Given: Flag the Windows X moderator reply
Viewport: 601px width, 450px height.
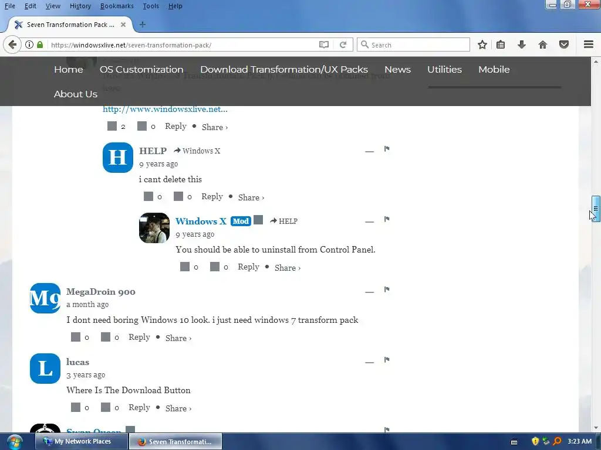Looking at the screenshot, I should (387, 219).
